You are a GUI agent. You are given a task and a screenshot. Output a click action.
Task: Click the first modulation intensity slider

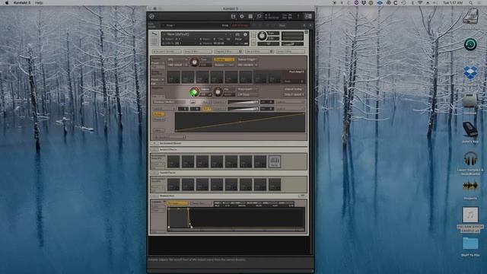243,102
